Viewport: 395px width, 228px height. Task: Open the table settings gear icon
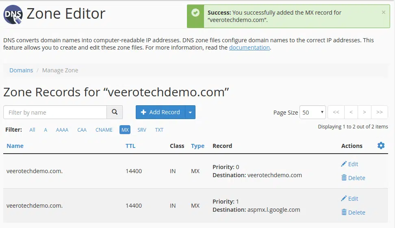coord(381,145)
